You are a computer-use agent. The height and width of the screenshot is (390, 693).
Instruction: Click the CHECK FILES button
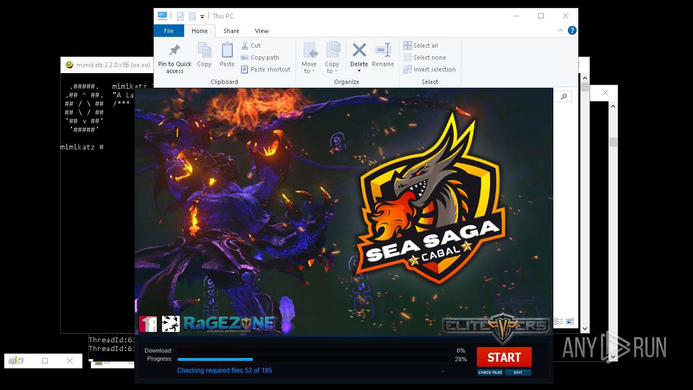pyautogui.click(x=490, y=372)
